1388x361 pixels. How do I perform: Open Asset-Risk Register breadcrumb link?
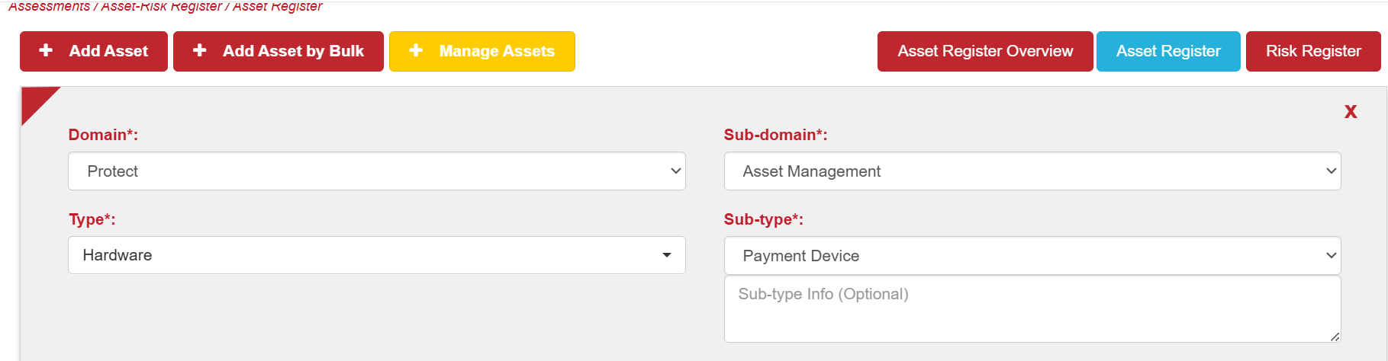coord(161,7)
